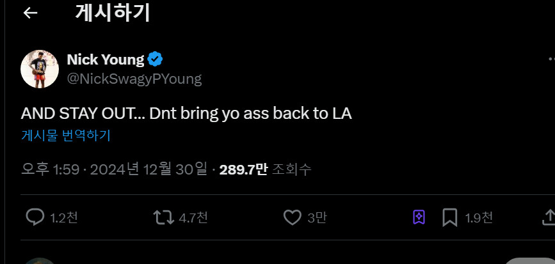Click the 1.2천 reply count

[64, 218]
